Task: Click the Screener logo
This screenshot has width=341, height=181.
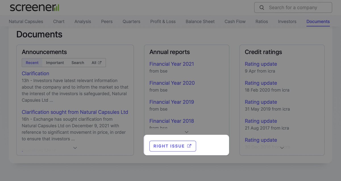Action: [x=34, y=7]
